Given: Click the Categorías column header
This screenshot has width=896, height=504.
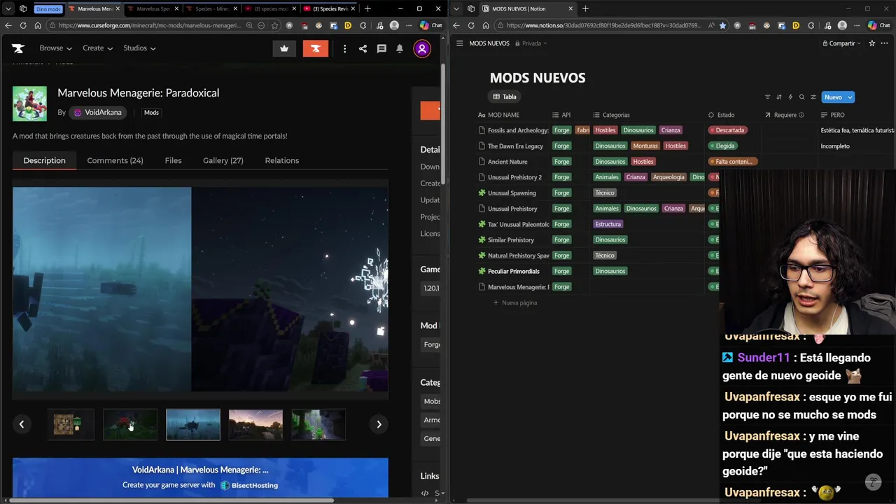Looking at the screenshot, I should pos(611,115).
